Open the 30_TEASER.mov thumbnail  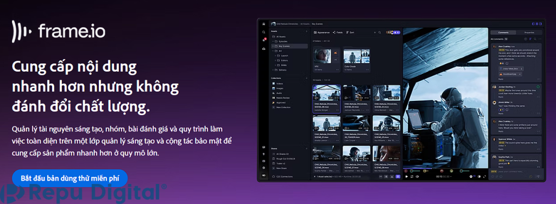(x=356, y=124)
